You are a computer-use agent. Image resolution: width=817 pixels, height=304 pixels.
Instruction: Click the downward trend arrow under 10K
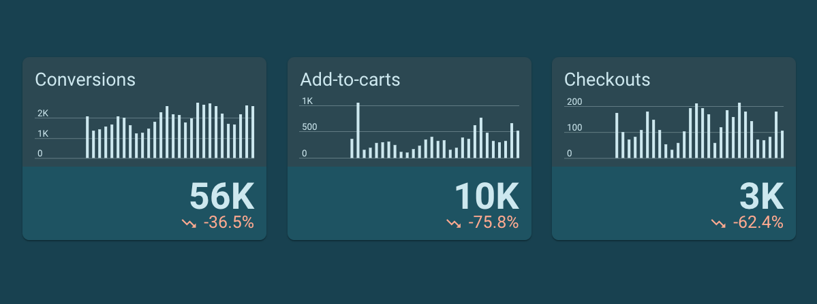coord(453,224)
